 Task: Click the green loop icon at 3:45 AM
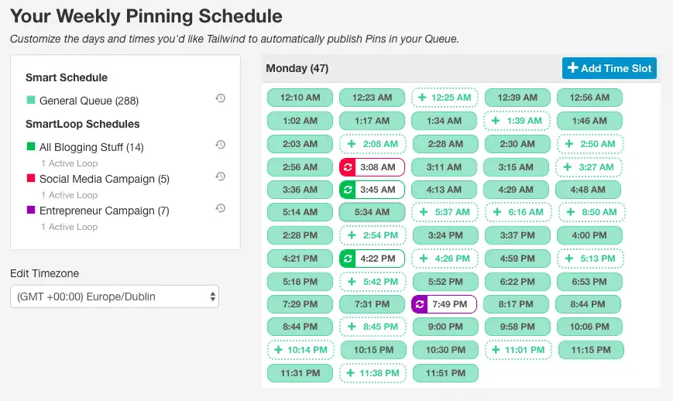click(348, 190)
